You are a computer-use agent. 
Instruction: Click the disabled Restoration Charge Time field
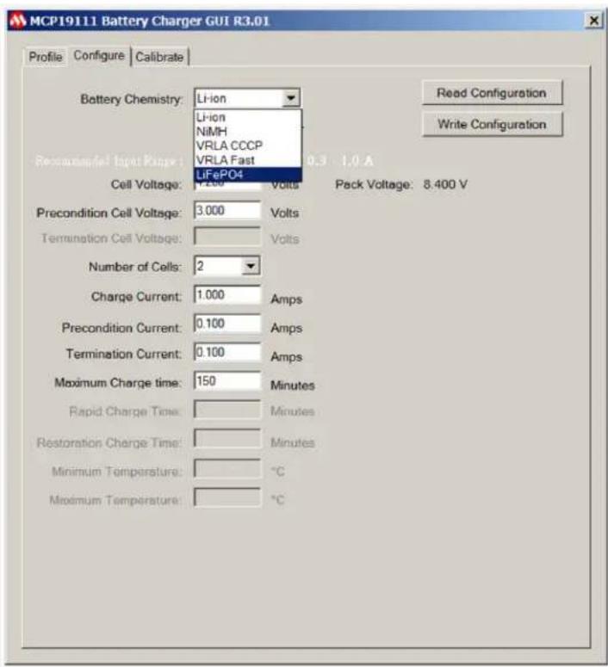click(x=227, y=439)
